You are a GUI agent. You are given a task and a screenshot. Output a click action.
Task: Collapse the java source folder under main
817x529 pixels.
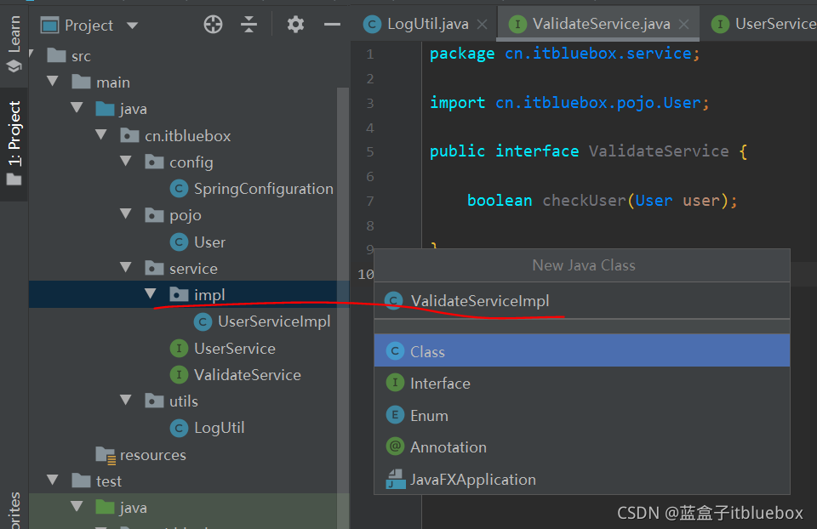(x=77, y=108)
